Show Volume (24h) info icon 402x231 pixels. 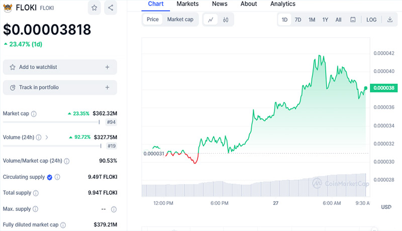point(39,138)
